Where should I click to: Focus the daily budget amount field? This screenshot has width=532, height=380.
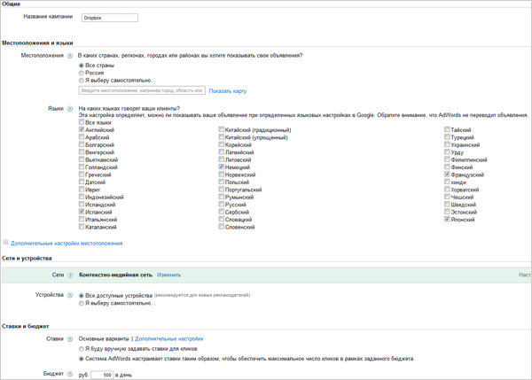point(102,375)
